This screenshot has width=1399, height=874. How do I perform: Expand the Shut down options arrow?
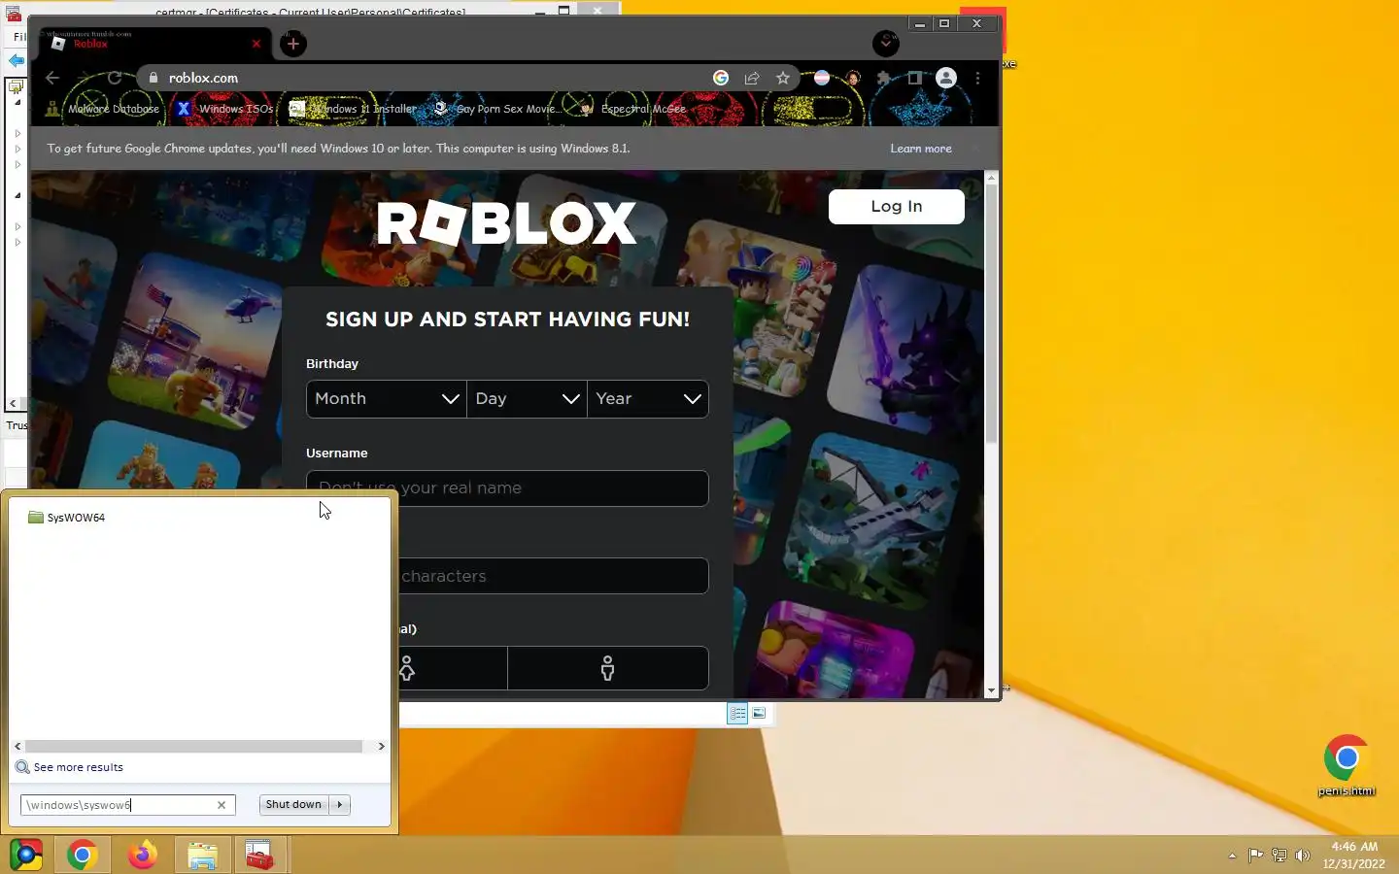[x=340, y=804]
